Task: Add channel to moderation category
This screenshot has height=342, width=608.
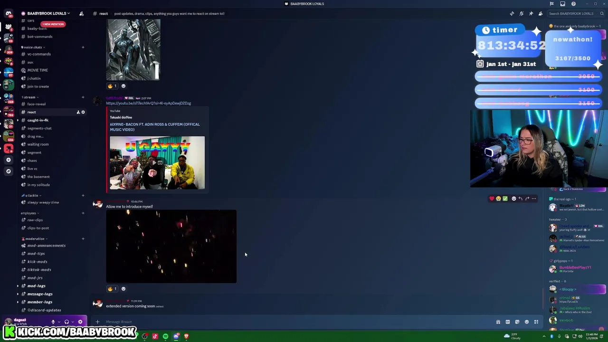Action: (83, 238)
